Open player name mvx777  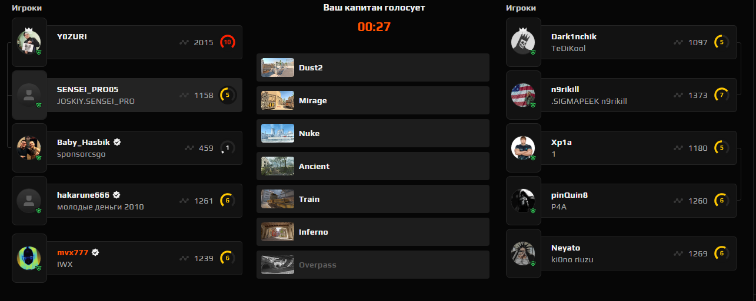[x=72, y=252]
